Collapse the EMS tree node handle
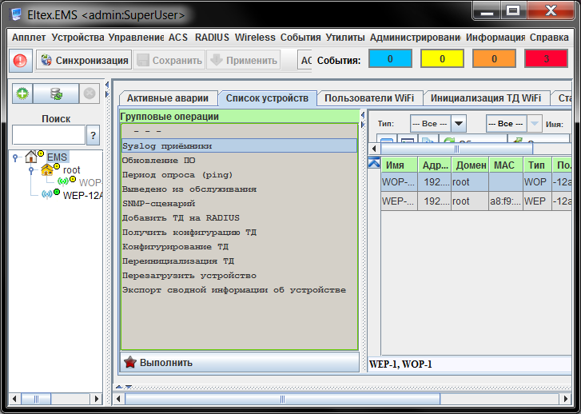The width and height of the screenshot is (581, 414). tap(16, 157)
